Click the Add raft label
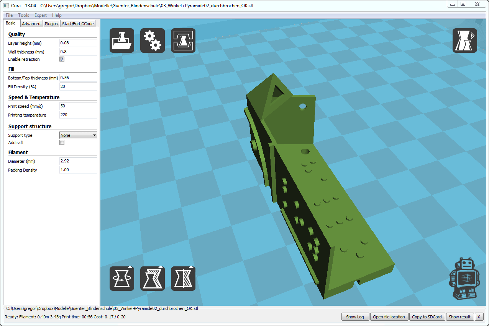Viewport: 489px width, 326px height. (x=16, y=143)
